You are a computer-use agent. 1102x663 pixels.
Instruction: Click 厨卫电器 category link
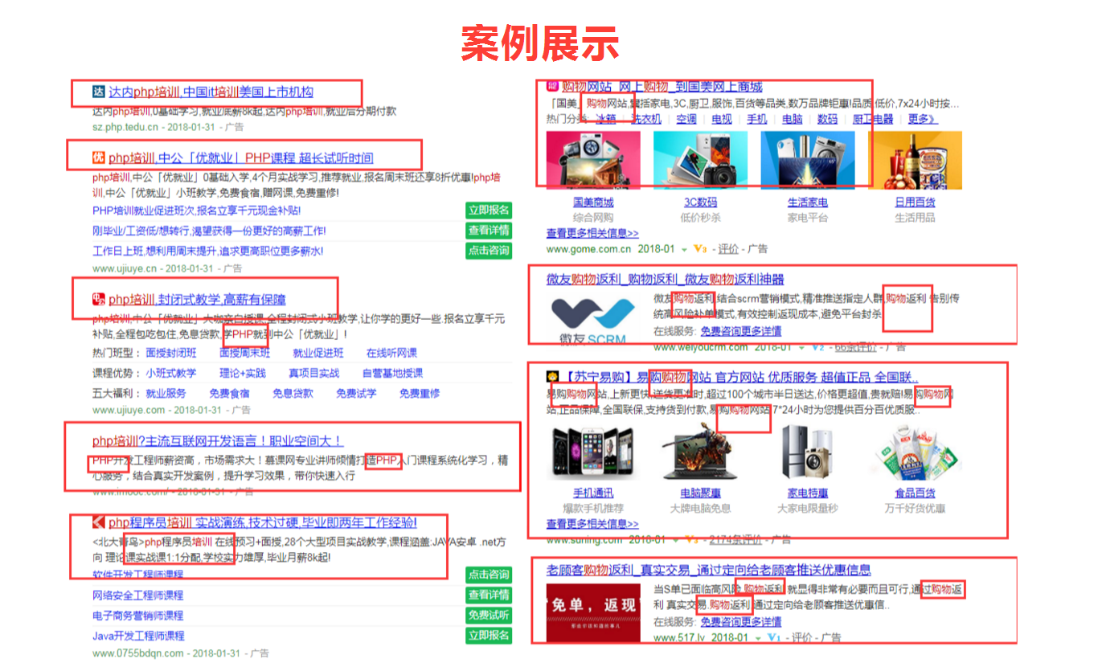tap(873, 119)
